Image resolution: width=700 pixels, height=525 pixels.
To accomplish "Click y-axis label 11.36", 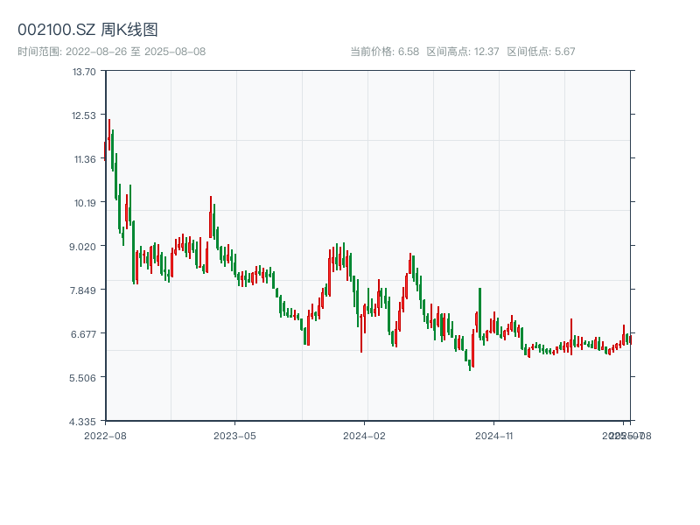I will [x=85, y=159].
